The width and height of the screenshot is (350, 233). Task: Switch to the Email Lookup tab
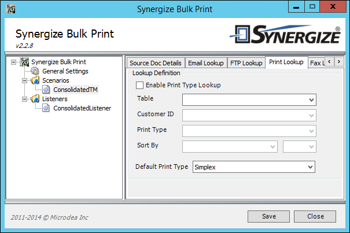tap(206, 63)
